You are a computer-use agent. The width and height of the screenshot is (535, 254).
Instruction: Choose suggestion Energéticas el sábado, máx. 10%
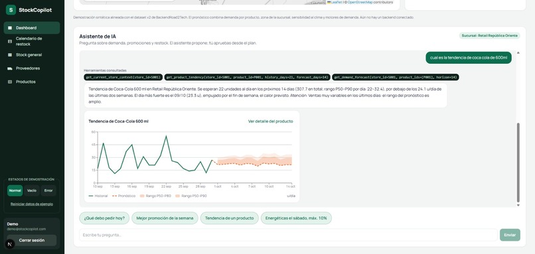[x=296, y=218]
